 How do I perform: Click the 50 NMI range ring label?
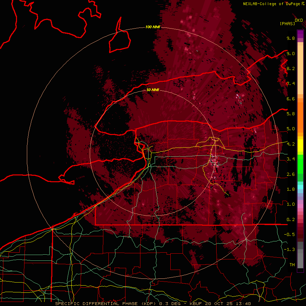pyautogui.click(x=153, y=90)
